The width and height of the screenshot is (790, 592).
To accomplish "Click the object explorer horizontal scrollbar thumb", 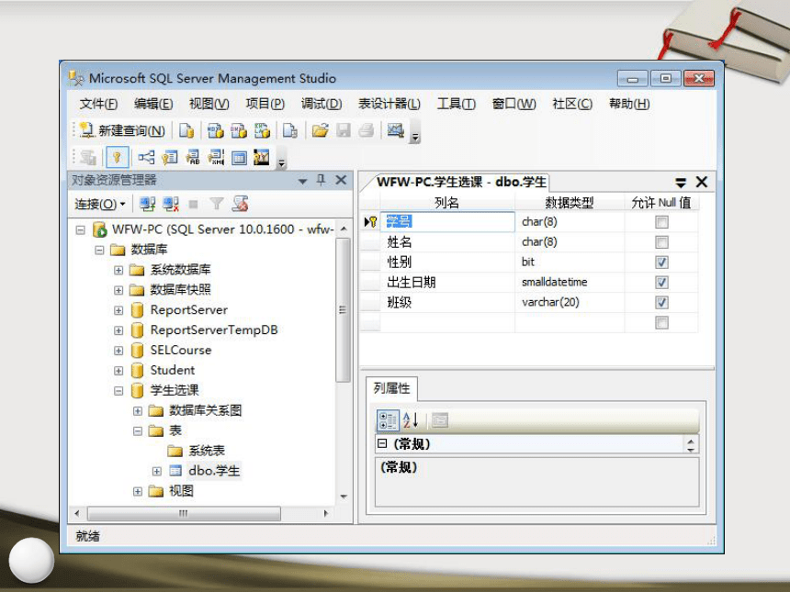I will tap(184, 513).
